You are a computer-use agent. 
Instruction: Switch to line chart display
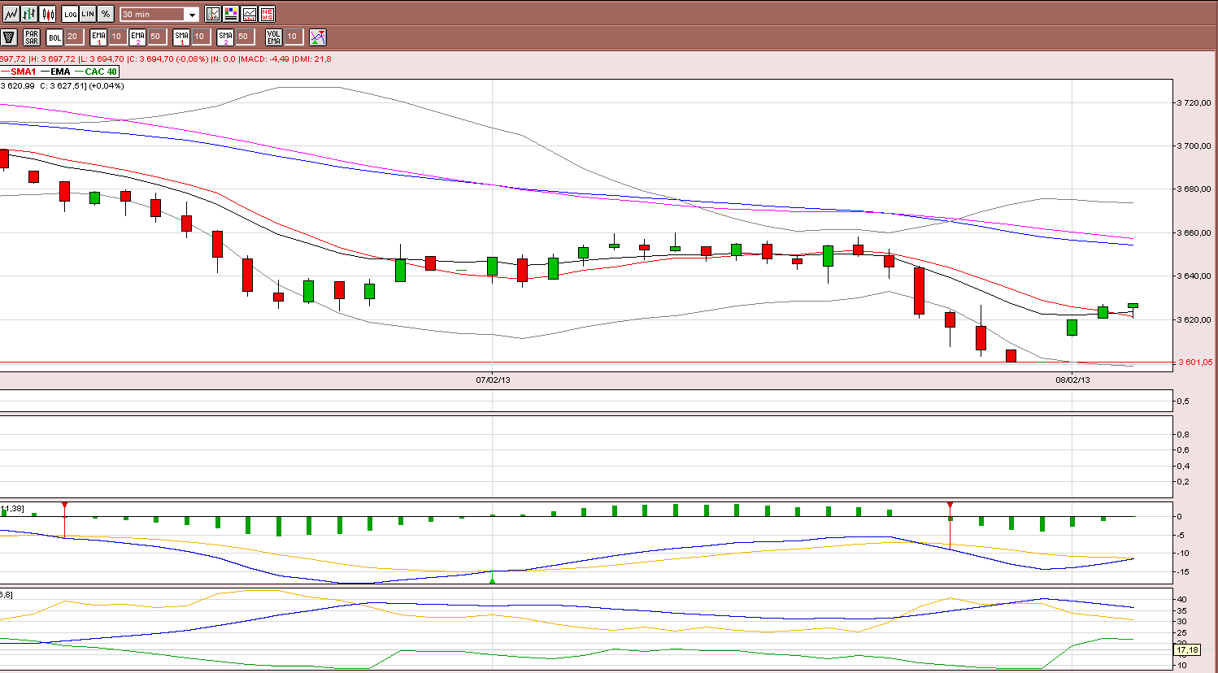pyautogui.click(x=11, y=14)
